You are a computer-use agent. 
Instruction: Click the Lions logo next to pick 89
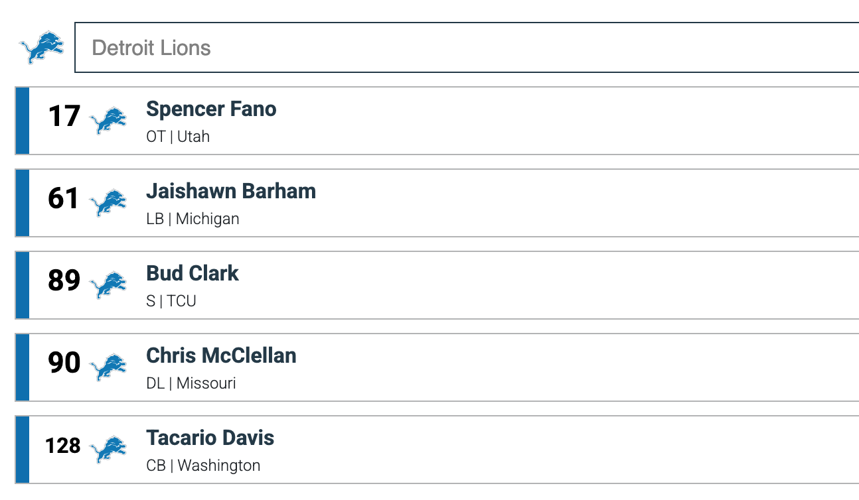click(108, 285)
